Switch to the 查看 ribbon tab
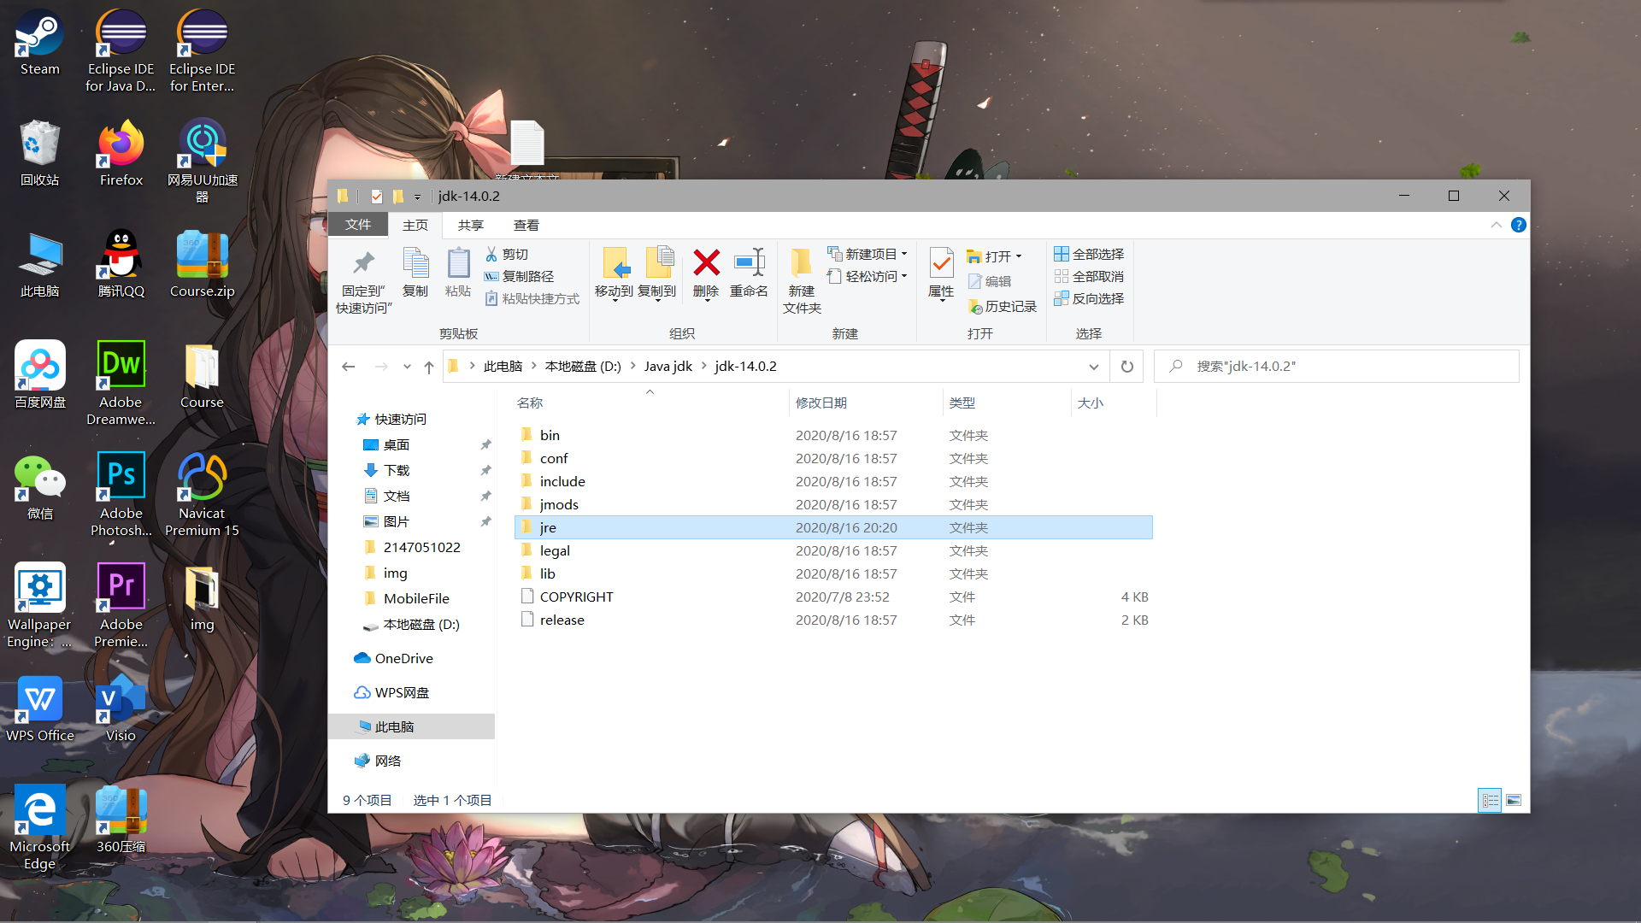 [x=526, y=225]
